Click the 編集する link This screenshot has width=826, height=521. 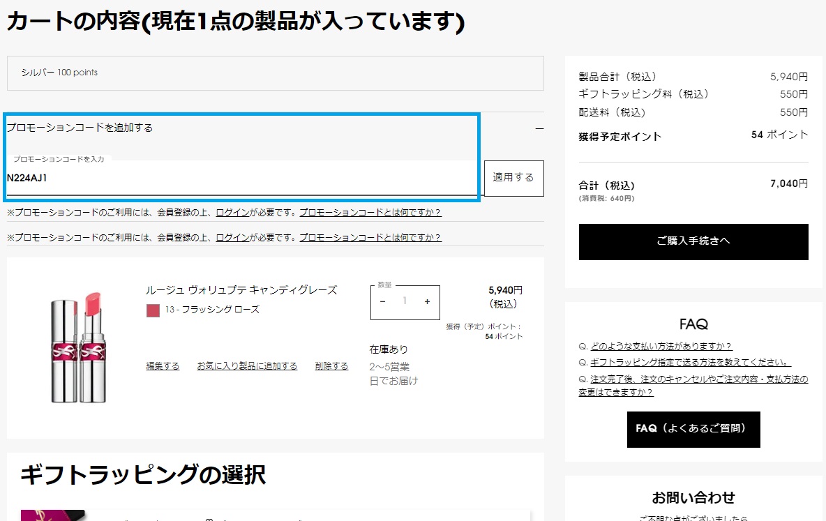click(163, 366)
